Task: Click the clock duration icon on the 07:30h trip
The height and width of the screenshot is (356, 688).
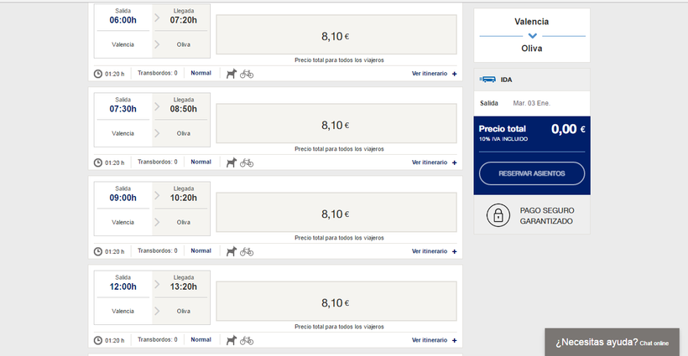Action: 97,163
